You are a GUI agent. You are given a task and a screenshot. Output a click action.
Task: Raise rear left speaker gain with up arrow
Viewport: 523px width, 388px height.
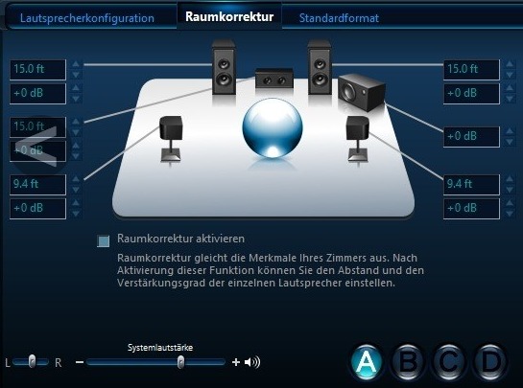[x=76, y=203]
